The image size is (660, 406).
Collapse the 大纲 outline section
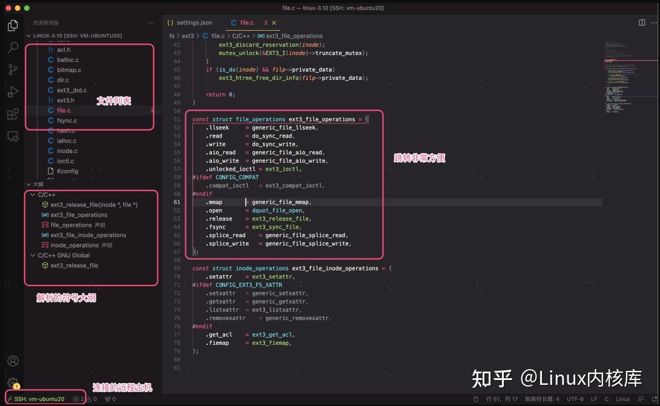click(28, 185)
